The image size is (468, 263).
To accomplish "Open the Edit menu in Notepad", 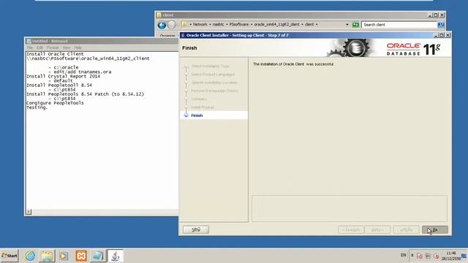I will click(x=39, y=47).
